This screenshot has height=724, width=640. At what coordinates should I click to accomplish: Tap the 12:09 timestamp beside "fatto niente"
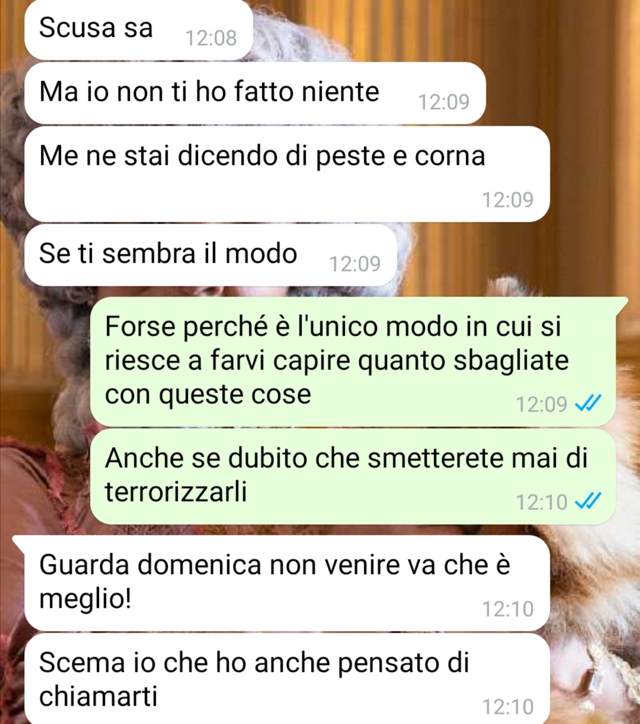click(444, 102)
